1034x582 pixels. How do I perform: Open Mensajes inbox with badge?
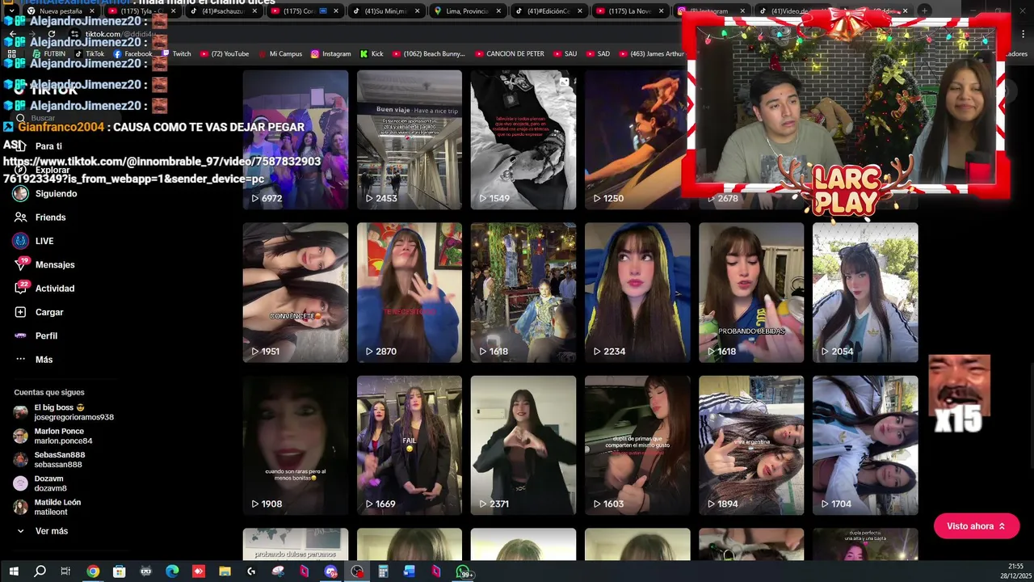click(x=44, y=264)
